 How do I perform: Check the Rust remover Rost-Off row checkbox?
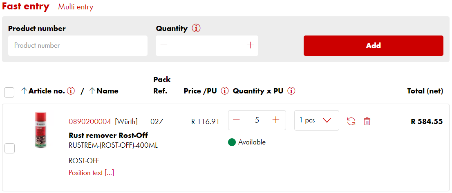9,149
